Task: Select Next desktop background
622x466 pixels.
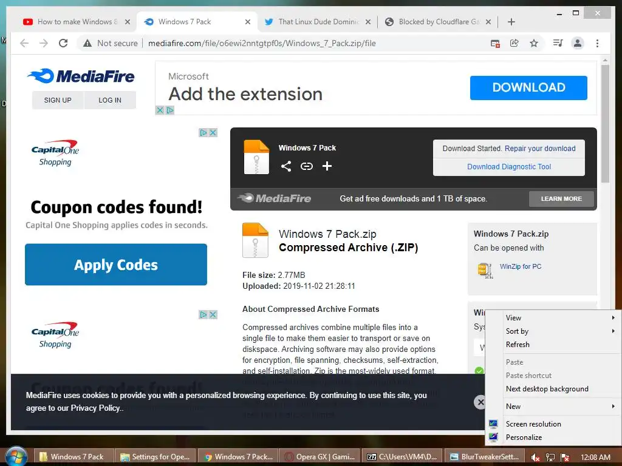Action: tap(554, 389)
